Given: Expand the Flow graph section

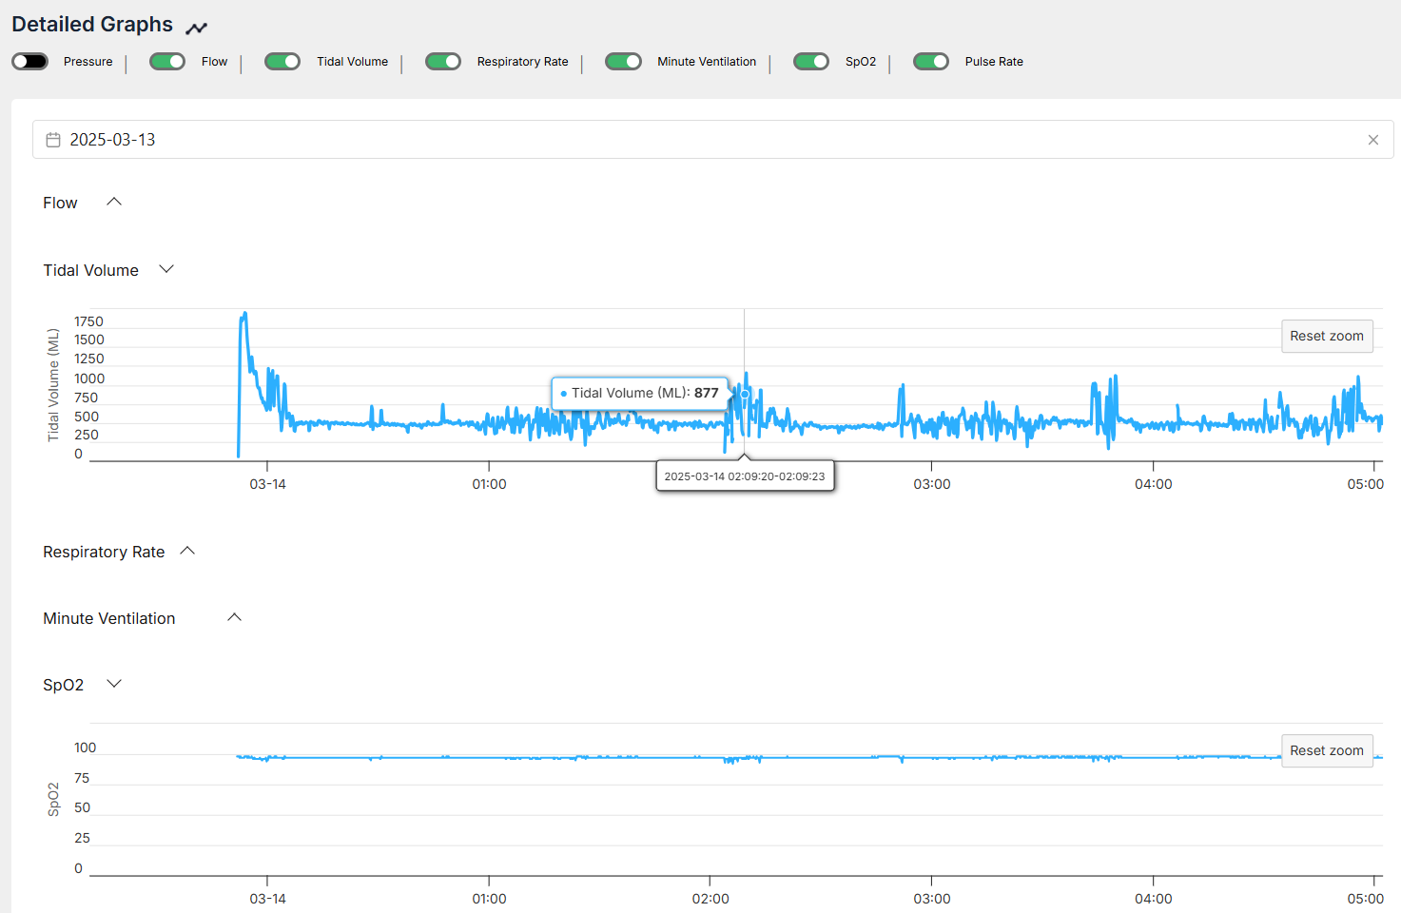Looking at the screenshot, I should tap(114, 202).
